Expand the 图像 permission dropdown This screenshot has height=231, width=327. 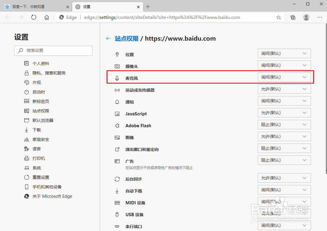point(284,136)
